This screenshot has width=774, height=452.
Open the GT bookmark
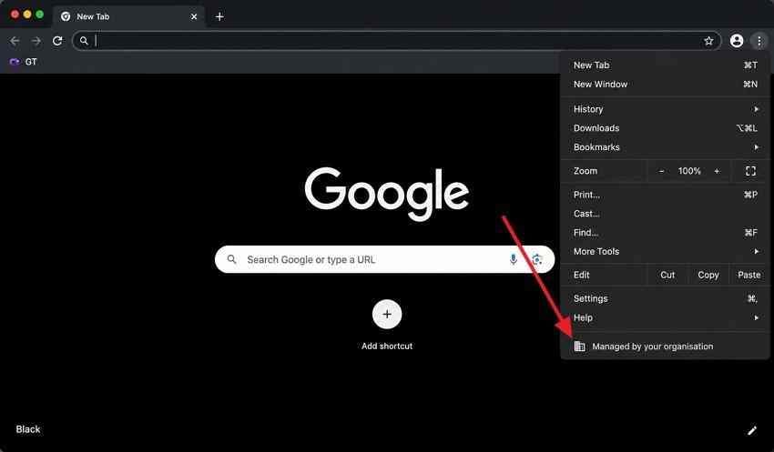coord(23,62)
